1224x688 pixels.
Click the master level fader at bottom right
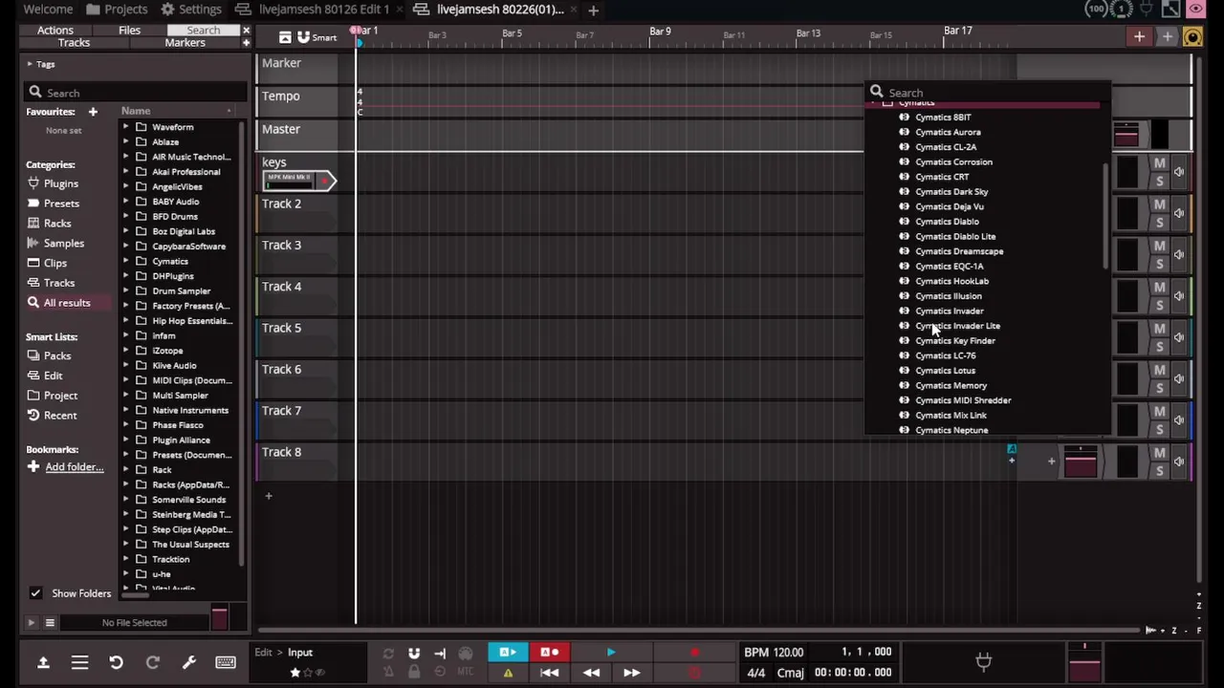(x=1084, y=662)
